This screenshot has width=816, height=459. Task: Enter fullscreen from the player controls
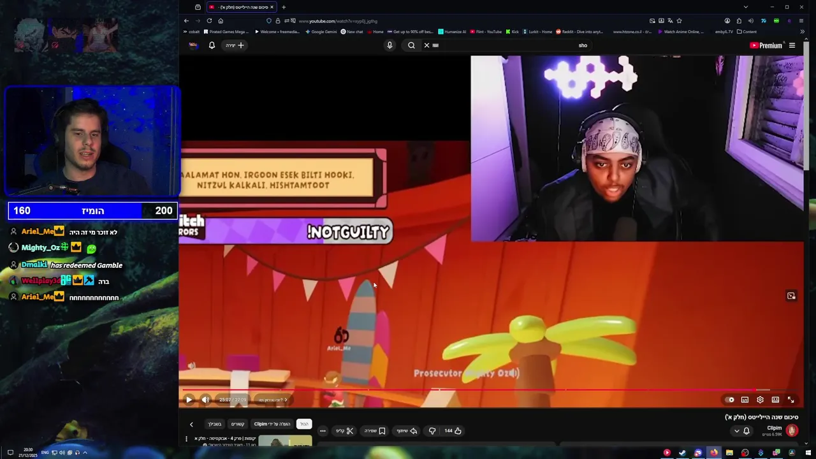(790, 400)
